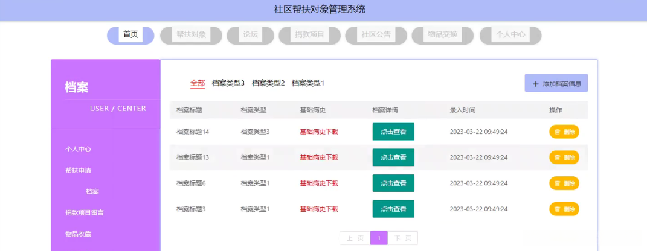This screenshot has height=251, width=647.
Task: Download 基础病史 for 档案标题14
Action: (x=319, y=132)
